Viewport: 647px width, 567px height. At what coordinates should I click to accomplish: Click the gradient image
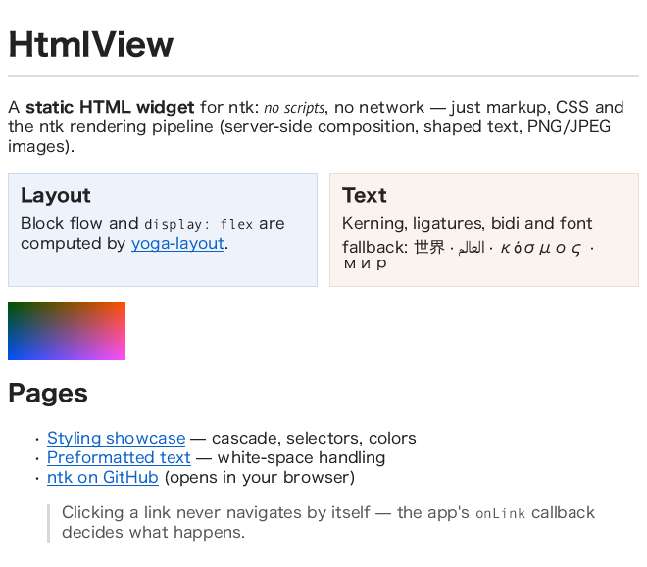click(67, 331)
